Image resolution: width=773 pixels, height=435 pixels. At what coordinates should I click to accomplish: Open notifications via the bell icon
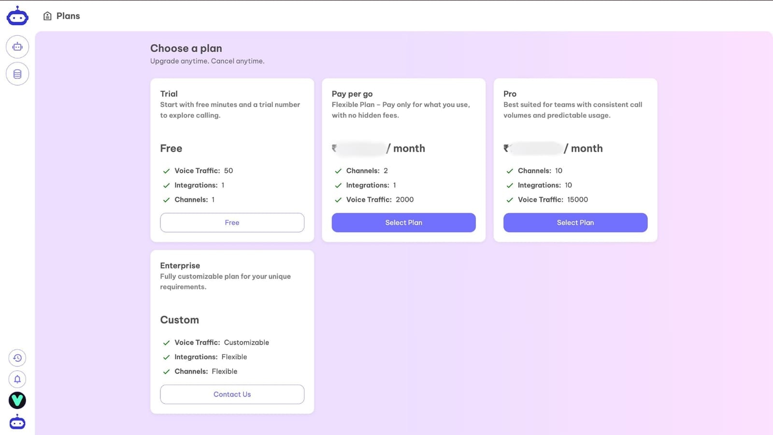[x=17, y=379]
